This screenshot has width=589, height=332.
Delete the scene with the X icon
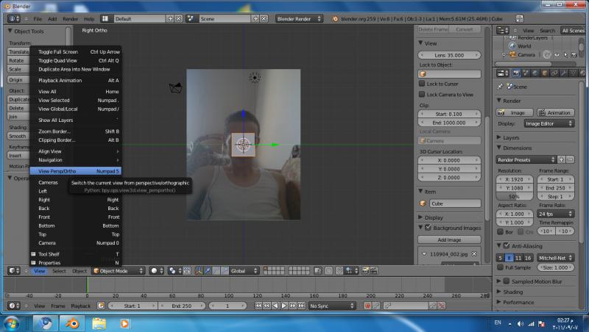pyautogui.click(x=264, y=18)
